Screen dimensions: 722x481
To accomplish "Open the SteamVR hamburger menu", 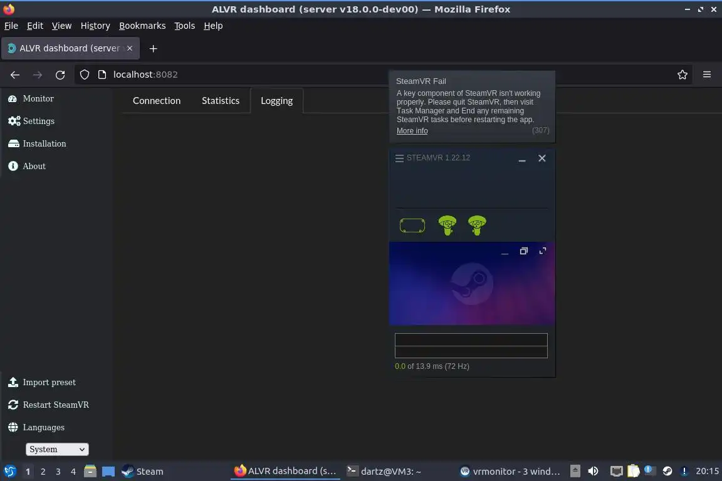I will 399,158.
